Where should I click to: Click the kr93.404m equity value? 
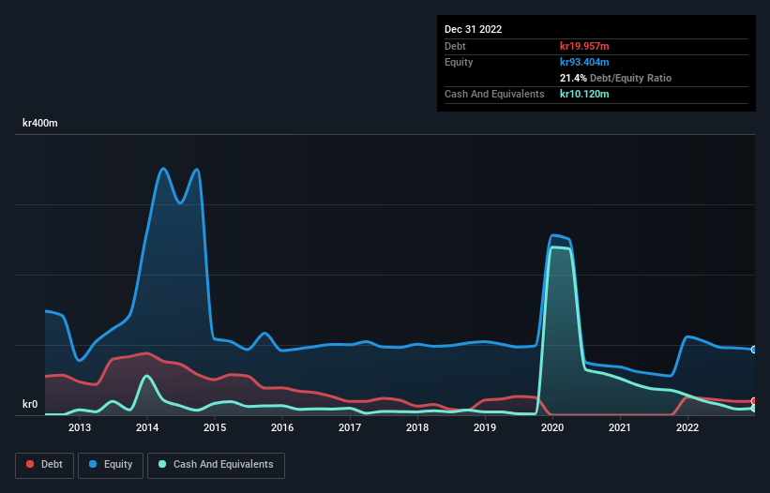[584, 62]
